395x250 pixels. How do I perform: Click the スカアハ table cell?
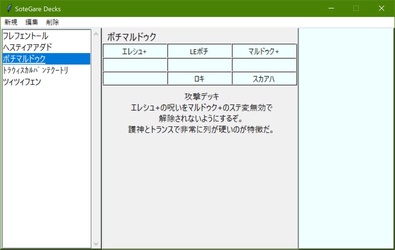click(264, 79)
